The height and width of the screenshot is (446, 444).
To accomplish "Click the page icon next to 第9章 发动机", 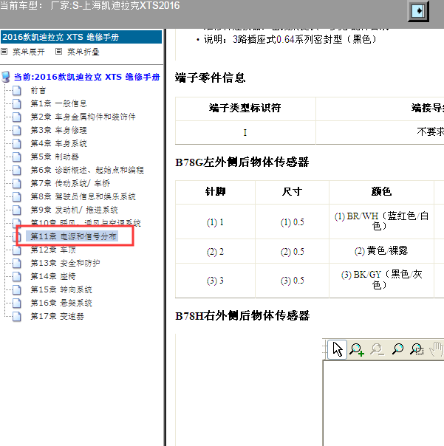I will click(17, 210).
